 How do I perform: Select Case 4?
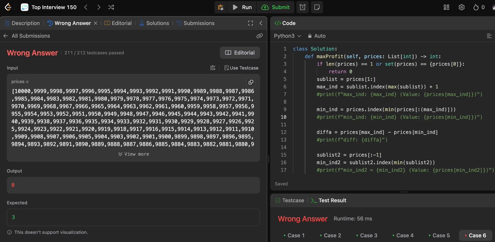(x=403, y=235)
